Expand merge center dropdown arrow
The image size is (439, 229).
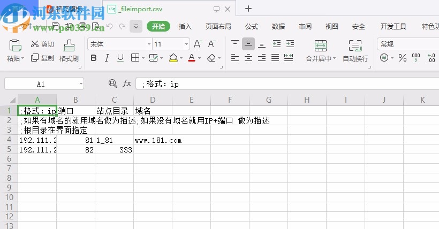coord(334,58)
